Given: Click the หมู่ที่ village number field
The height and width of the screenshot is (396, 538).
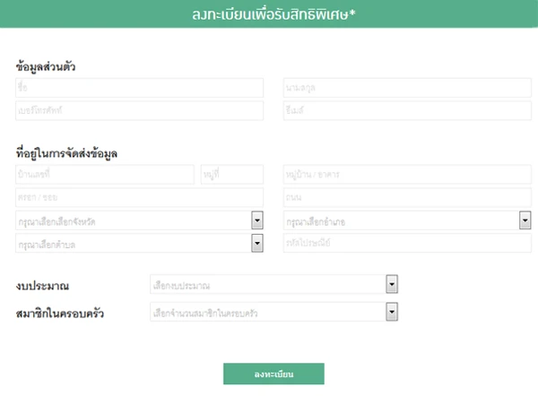Looking at the screenshot, I should point(232,175).
